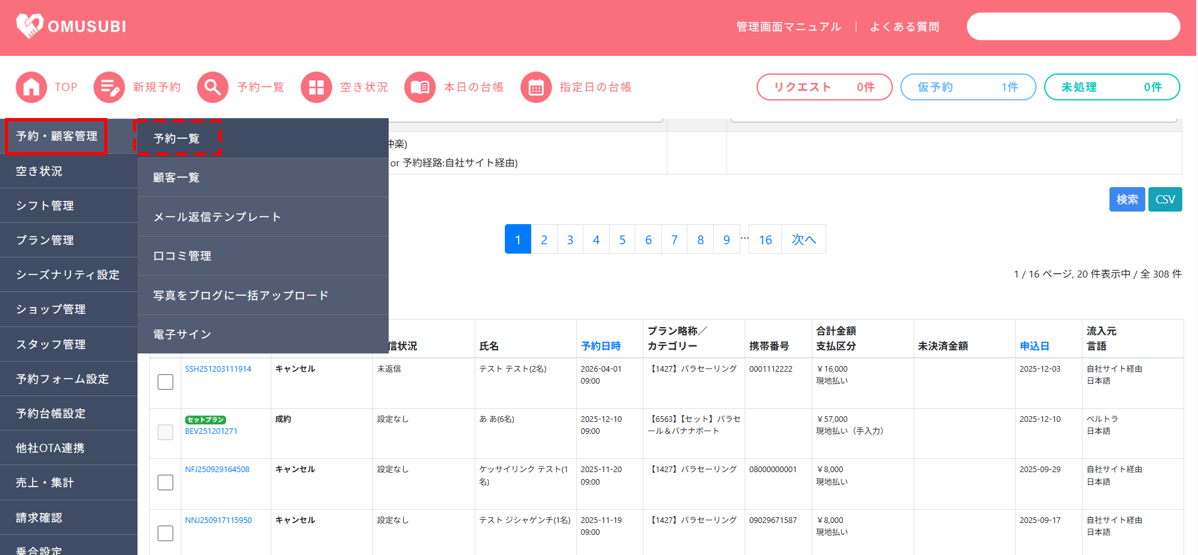This screenshot has width=1198, height=555.
Task: Click the new reservation (新規予約) icon
Action: pyautogui.click(x=109, y=87)
